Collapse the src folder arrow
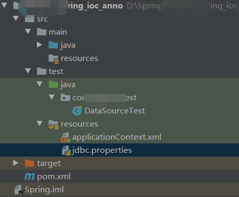Screen dimensions: 239x197 (x=16, y=18)
